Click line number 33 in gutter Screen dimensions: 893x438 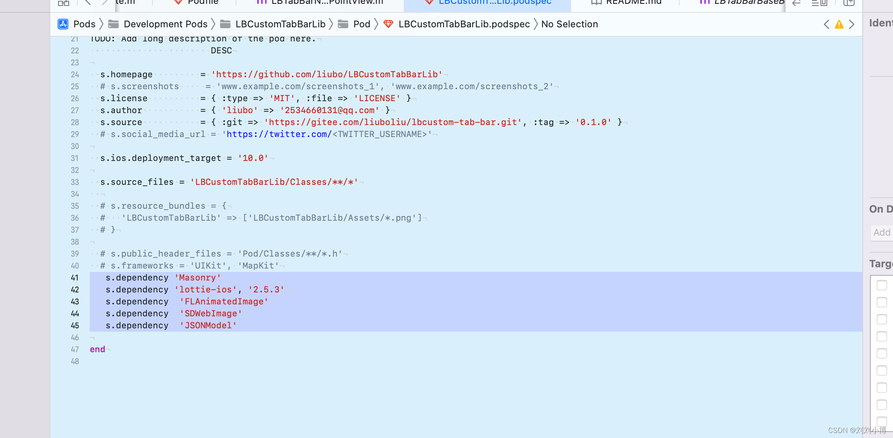[75, 182]
